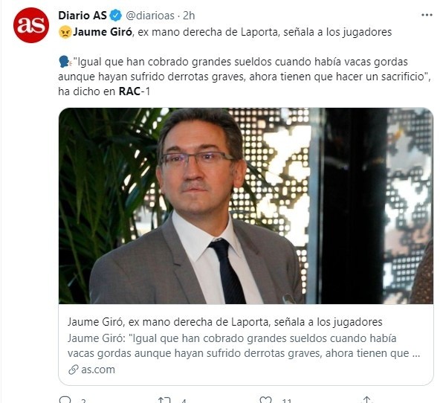Click the retweet arrows icon
Viewport: 443px width, 403px height.
tap(164, 399)
